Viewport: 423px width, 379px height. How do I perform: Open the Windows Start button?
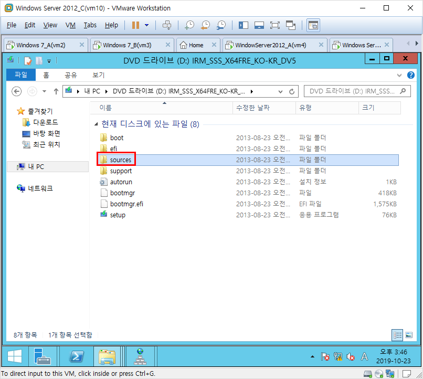tap(15, 356)
